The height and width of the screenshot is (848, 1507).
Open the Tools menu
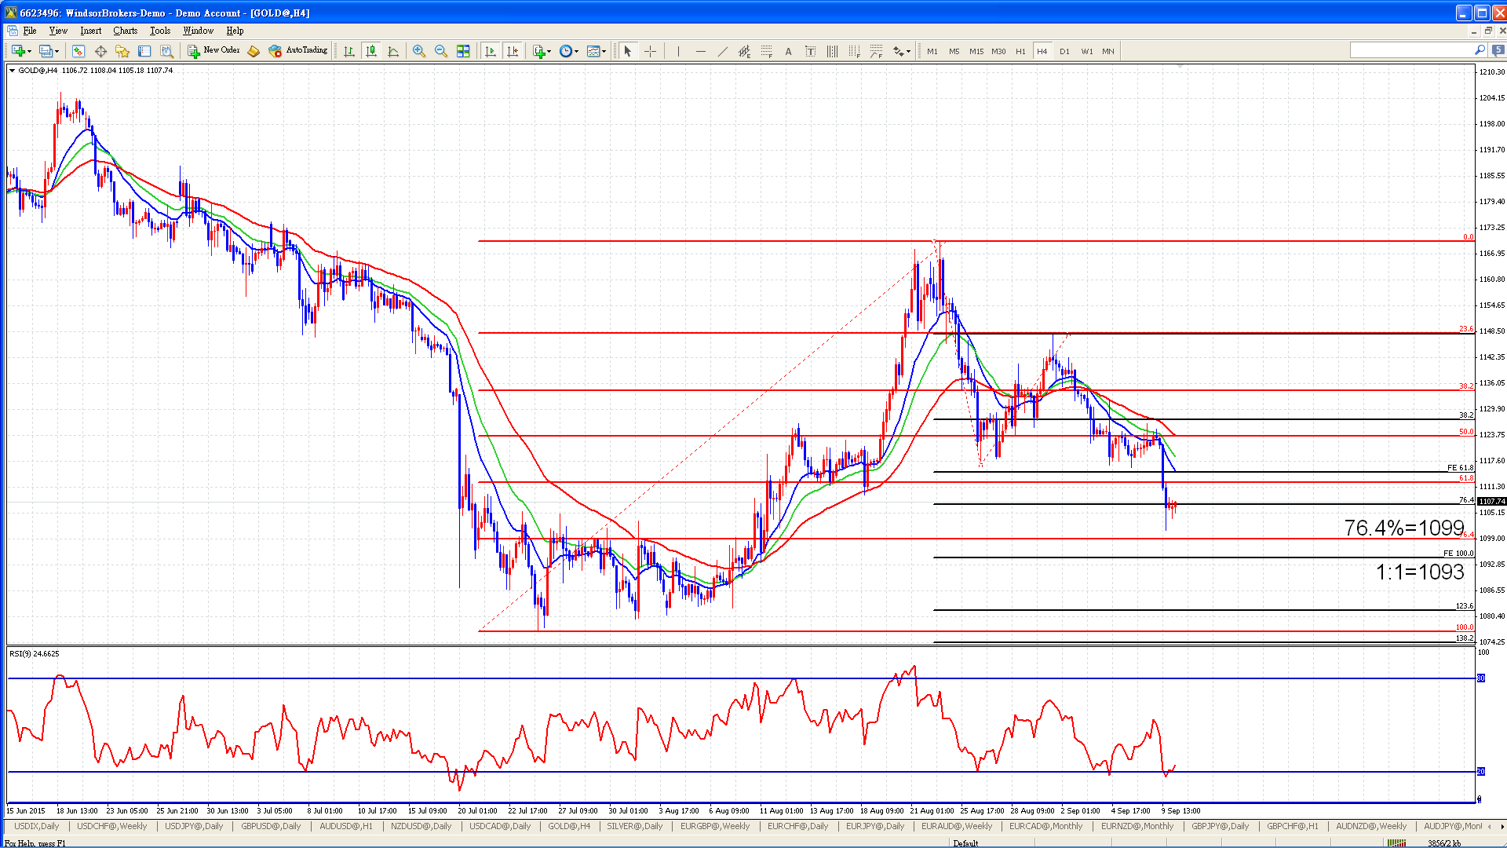(160, 31)
